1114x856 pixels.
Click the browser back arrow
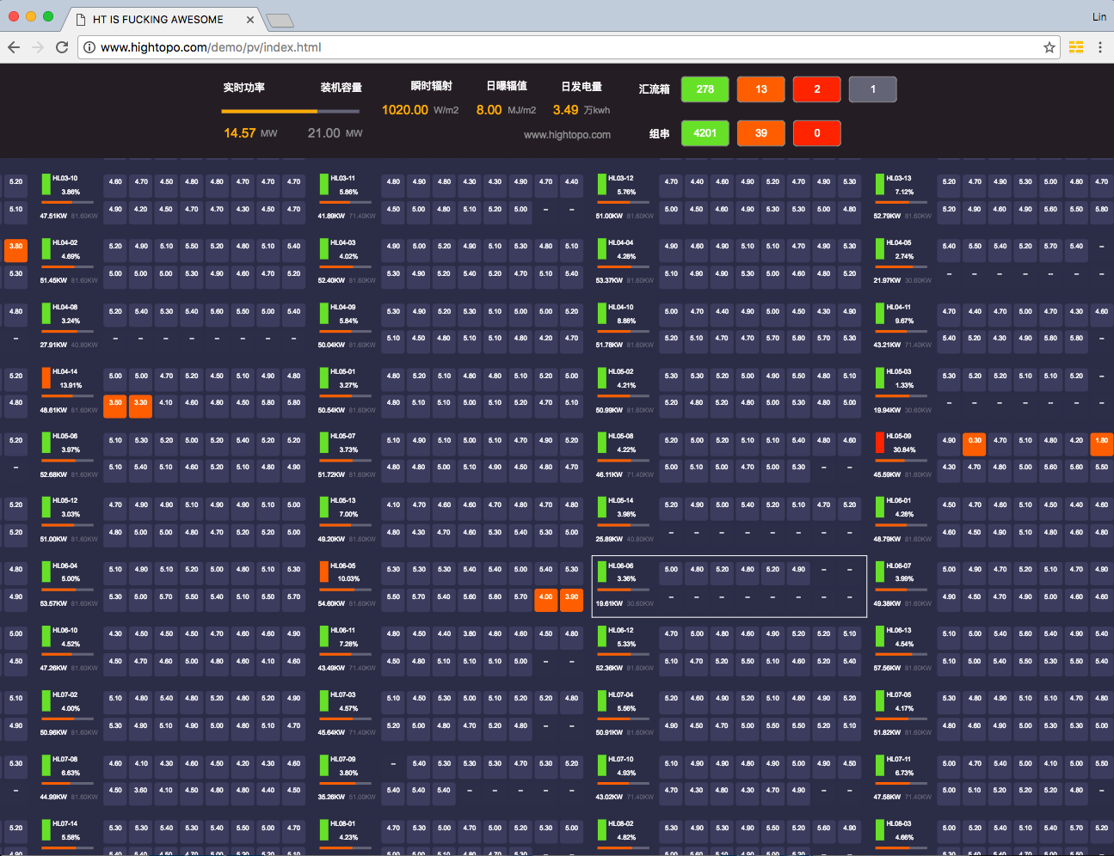[x=14, y=47]
